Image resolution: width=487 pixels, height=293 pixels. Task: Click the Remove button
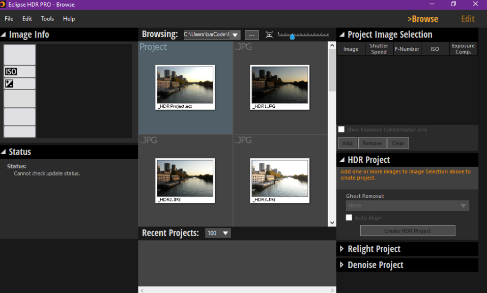(x=372, y=143)
